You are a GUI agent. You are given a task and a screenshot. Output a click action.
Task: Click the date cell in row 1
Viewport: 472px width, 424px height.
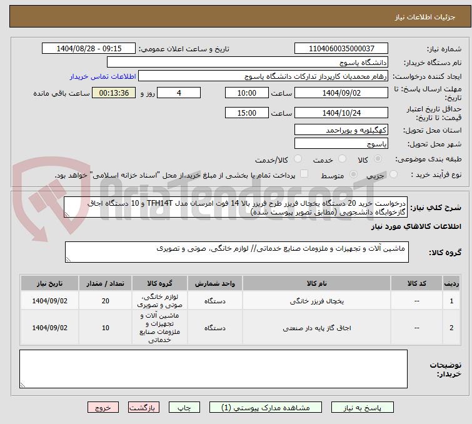(x=49, y=301)
